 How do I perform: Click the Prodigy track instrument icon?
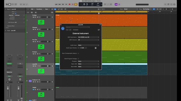41,22
